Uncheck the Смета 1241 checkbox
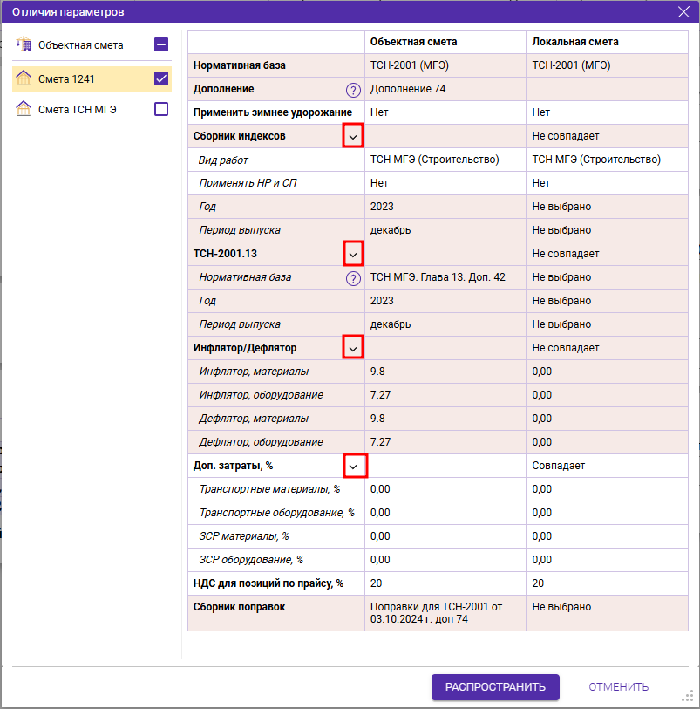 coord(161,79)
